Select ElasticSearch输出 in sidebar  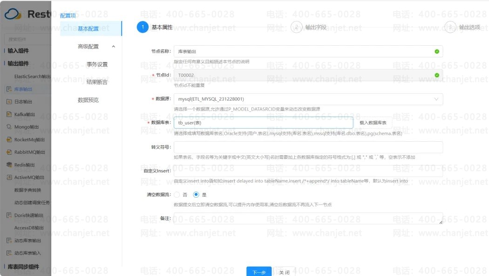point(33,76)
